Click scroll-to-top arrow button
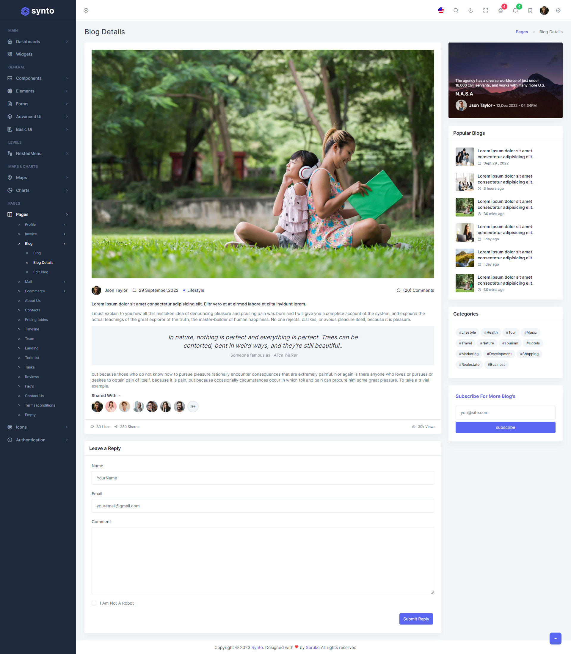 tap(555, 638)
